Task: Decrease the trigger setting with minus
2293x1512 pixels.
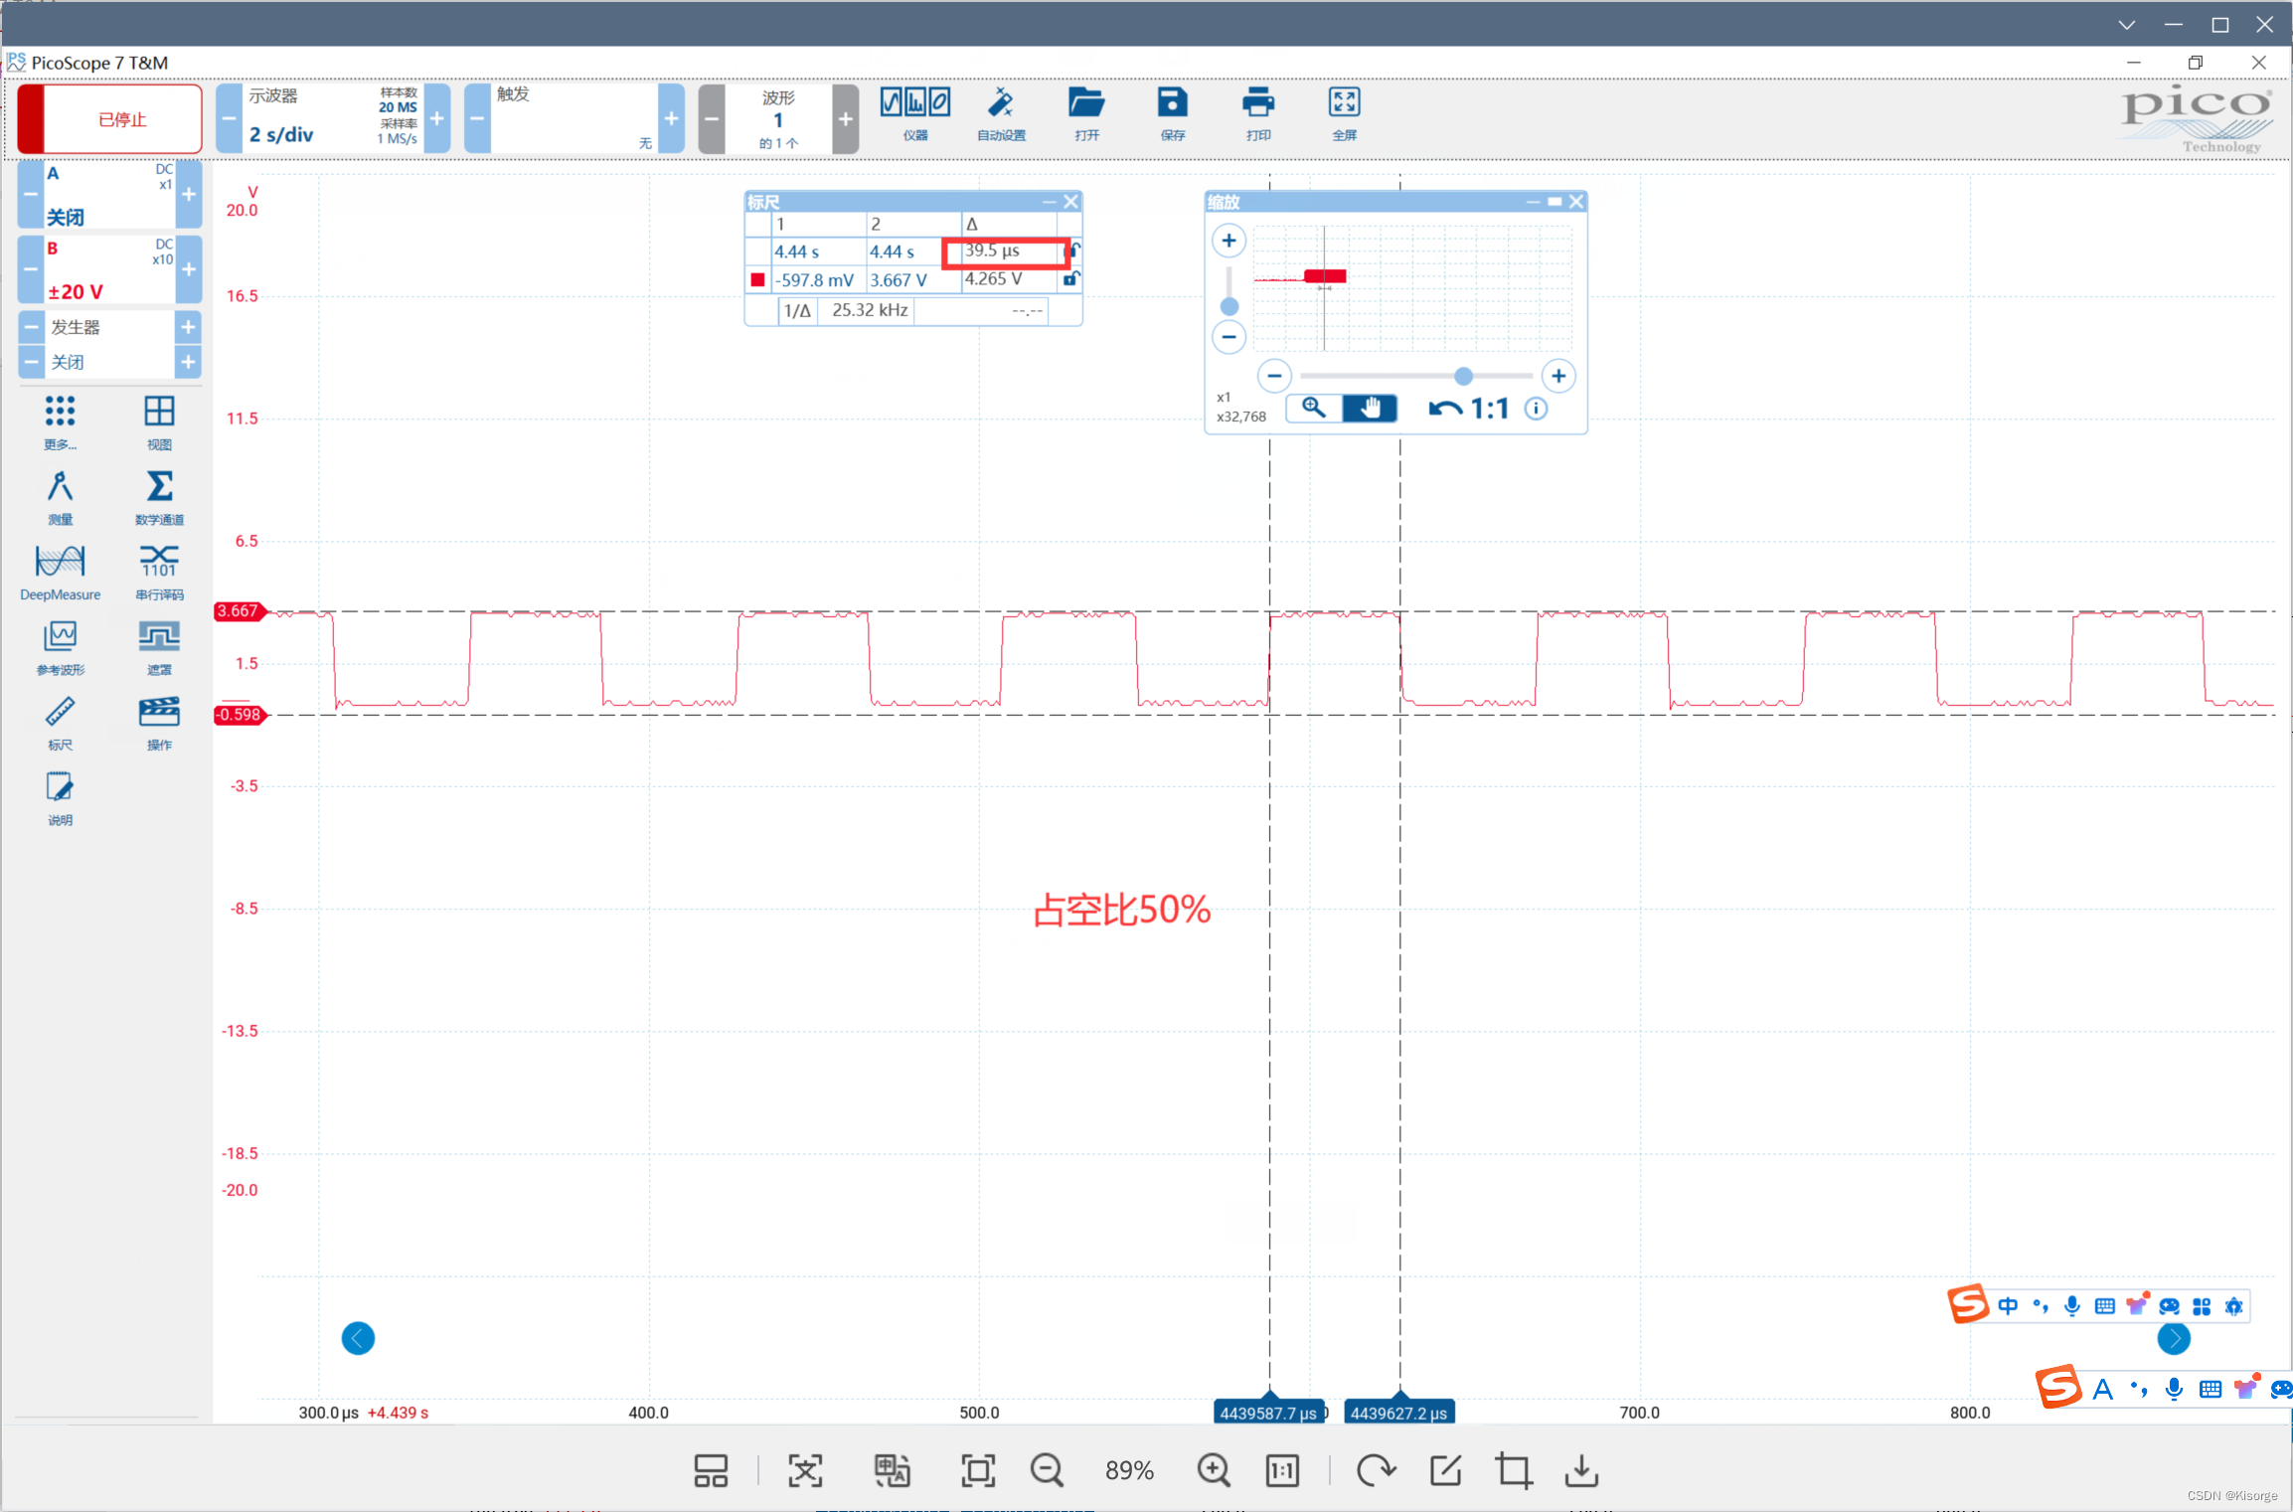Action: pyautogui.click(x=477, y=118)
